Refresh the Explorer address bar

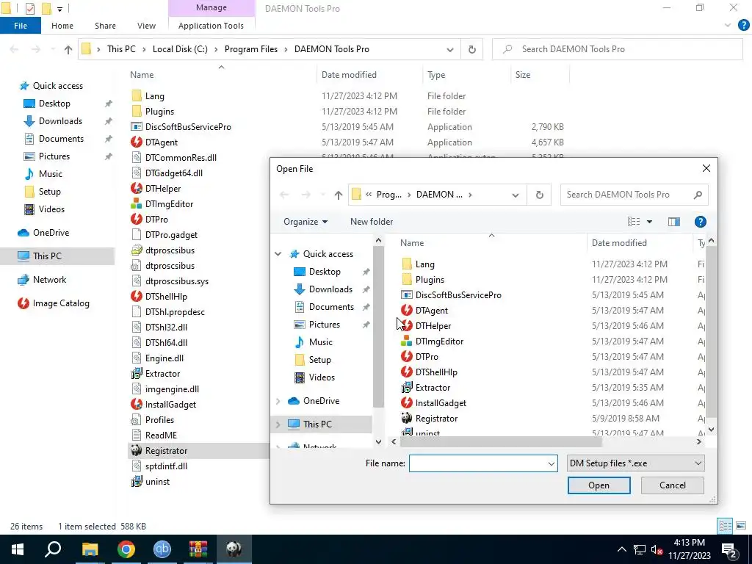click(472, 49)
